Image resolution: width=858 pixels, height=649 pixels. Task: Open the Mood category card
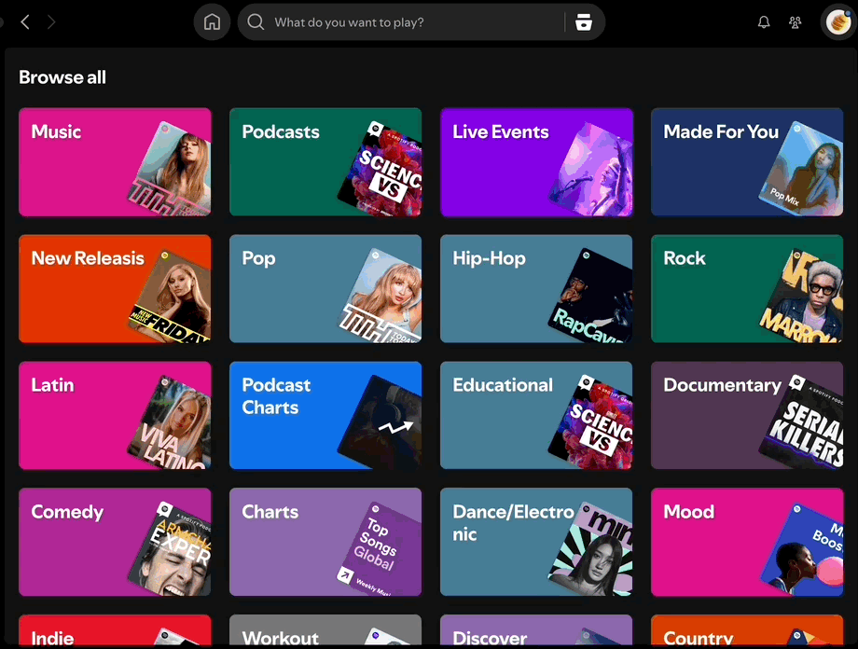(x=747, y=543)
